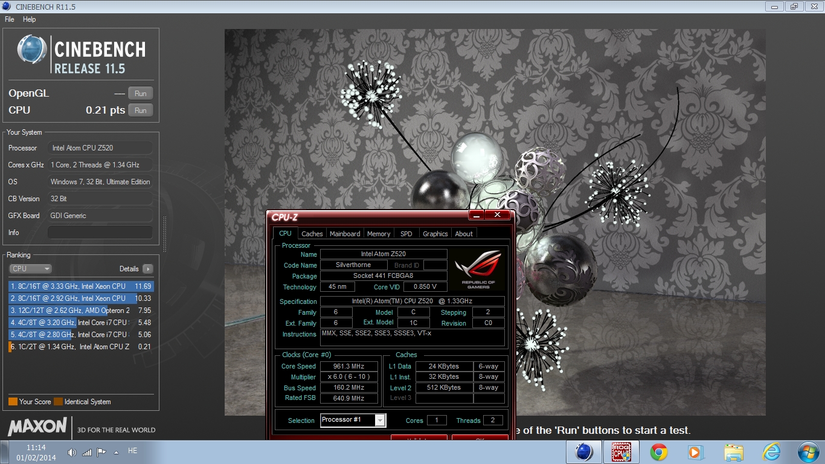Expand the ranking Details arrow button
The width and height of the screenshot is (825, 464).
(147, 269)
